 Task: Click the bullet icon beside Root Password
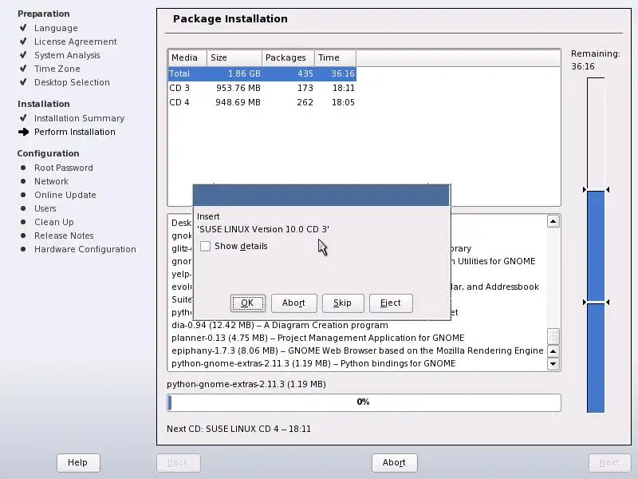click(23, 168)
